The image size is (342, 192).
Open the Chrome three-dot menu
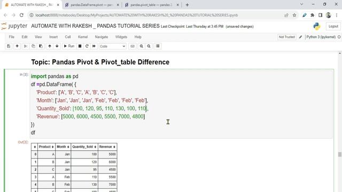[337, 15]
